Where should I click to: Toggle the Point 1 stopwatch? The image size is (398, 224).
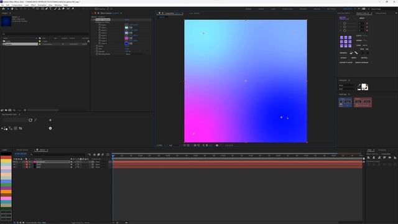click(x=99, y=25)
